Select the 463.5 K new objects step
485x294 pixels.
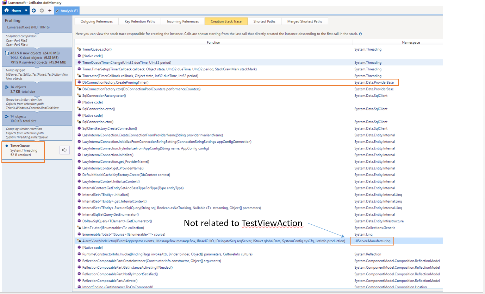[x=36, y=58]
